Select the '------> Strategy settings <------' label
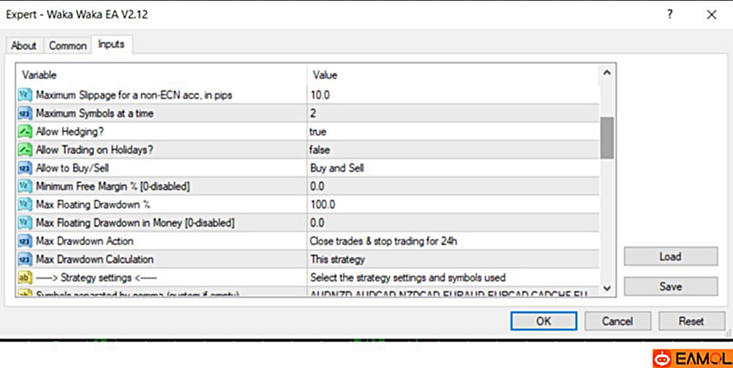 coord(97,277)
